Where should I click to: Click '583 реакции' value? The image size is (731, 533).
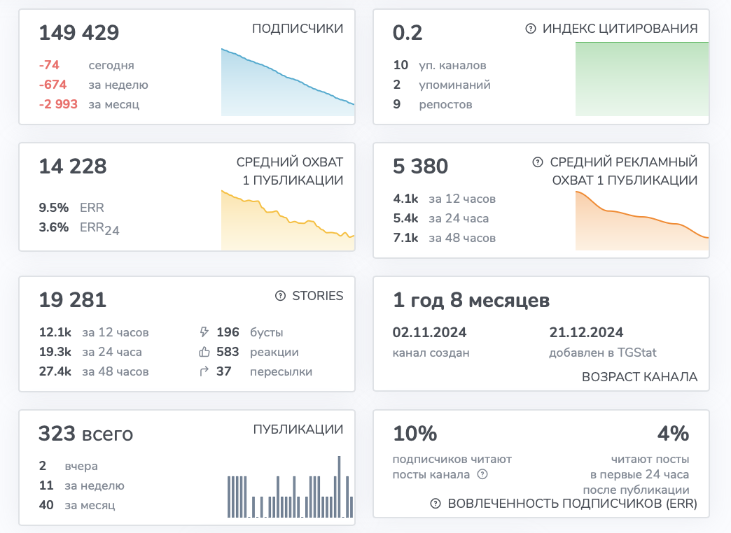[x=258, y=352]
